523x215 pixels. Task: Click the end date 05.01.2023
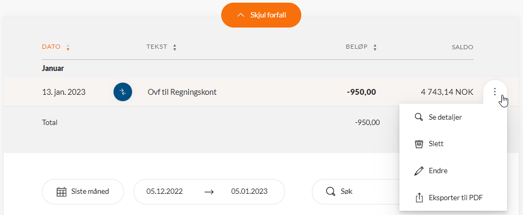pyautogui.click(x=249, y=192)
